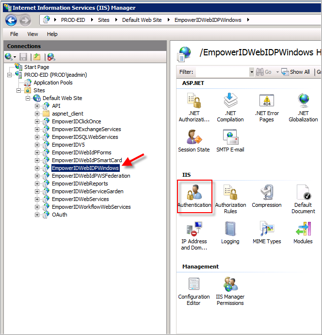Select PROD-EID in the breadcrumb path
The width and height of the screenshot is (322, 335).
pos(73,20)
